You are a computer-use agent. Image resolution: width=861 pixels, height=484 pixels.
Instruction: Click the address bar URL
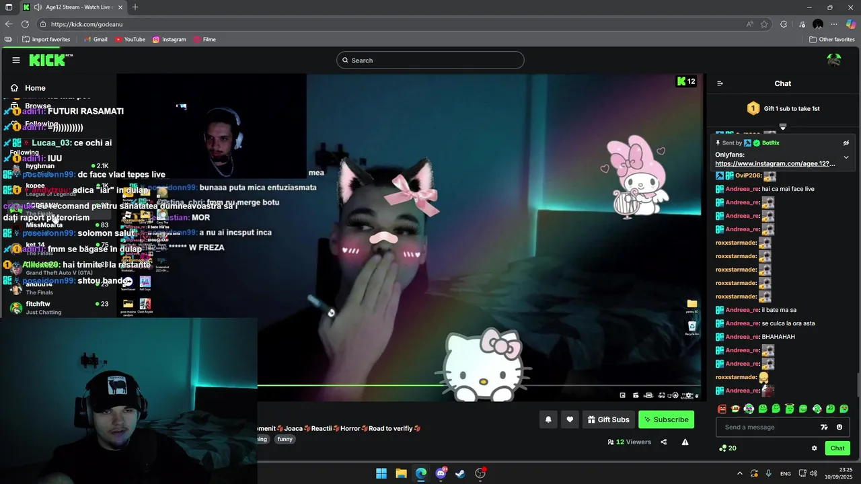(87, 24)
